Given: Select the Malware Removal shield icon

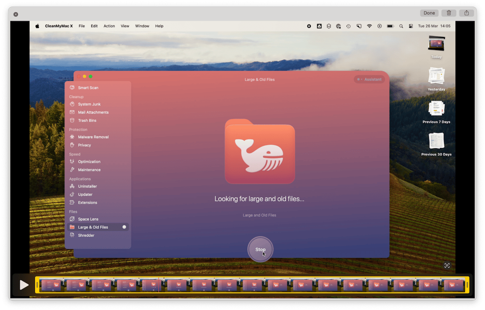Looking at the screenshot, I should click(72, 137).
